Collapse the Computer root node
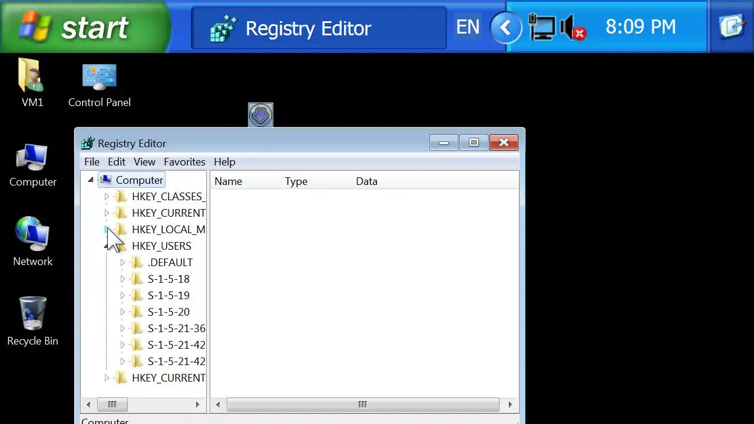754x424 pixels. click(x=90, y=180)
